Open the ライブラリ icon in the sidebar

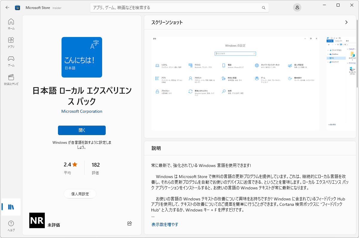tap(11, 207)
